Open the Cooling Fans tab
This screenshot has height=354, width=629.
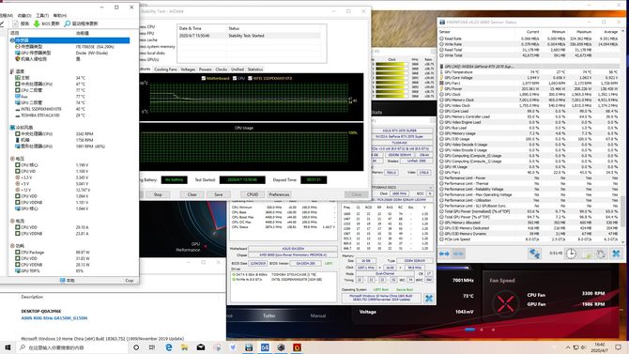point(165,69)
